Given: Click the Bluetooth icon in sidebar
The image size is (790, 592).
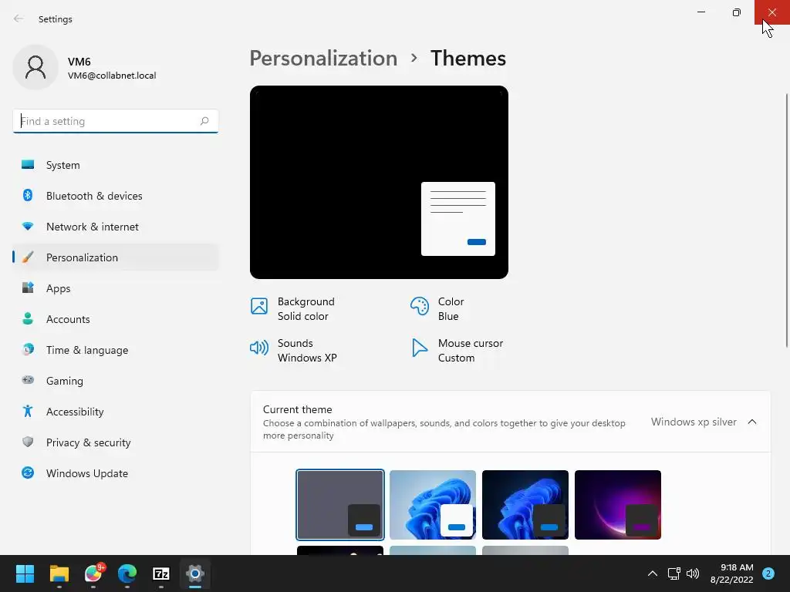Looking at the screenshot, I should coord(28,195).
